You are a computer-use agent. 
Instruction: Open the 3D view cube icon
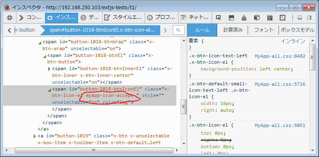click(257, 18)
